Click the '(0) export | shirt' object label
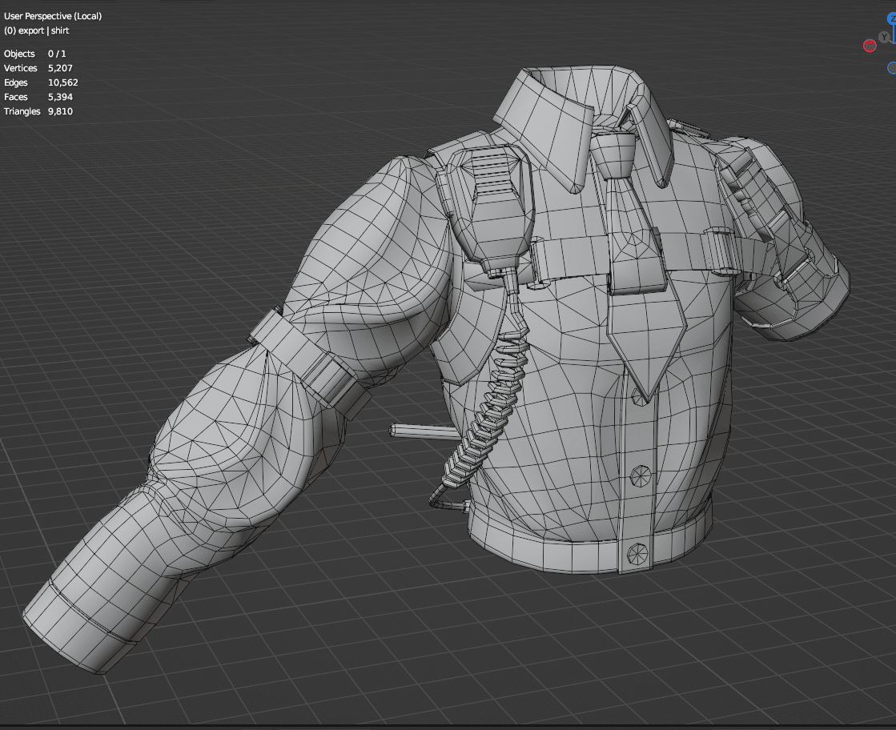The width and height of the screenshot is (896, 730). (37, 30)
